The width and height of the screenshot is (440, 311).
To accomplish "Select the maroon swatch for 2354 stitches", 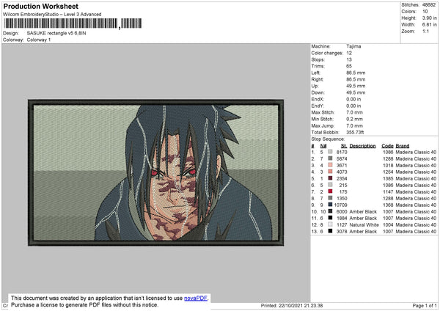I will pos(330,178).
